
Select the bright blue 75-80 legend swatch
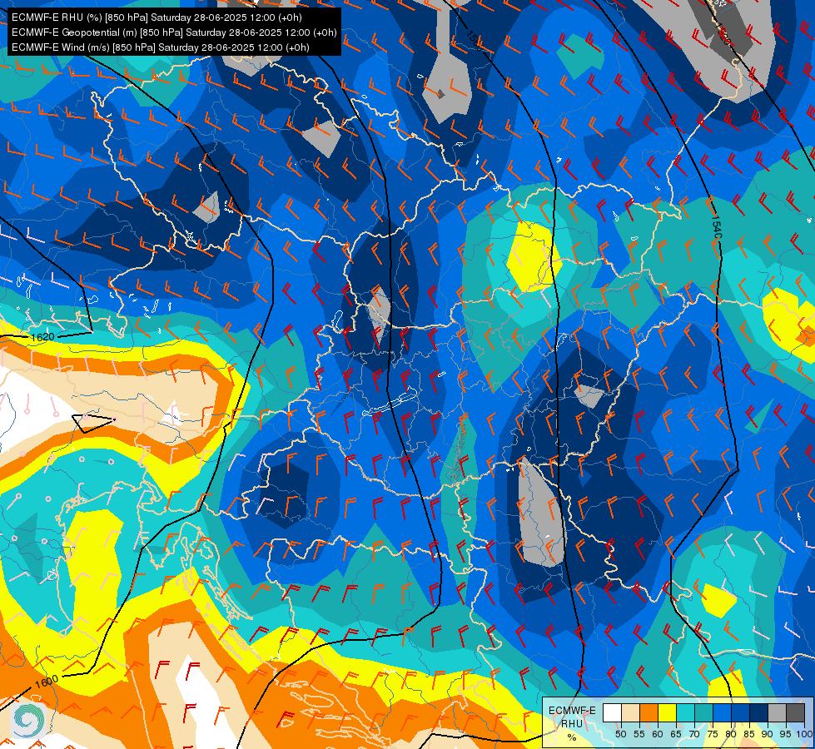(722, 712)
